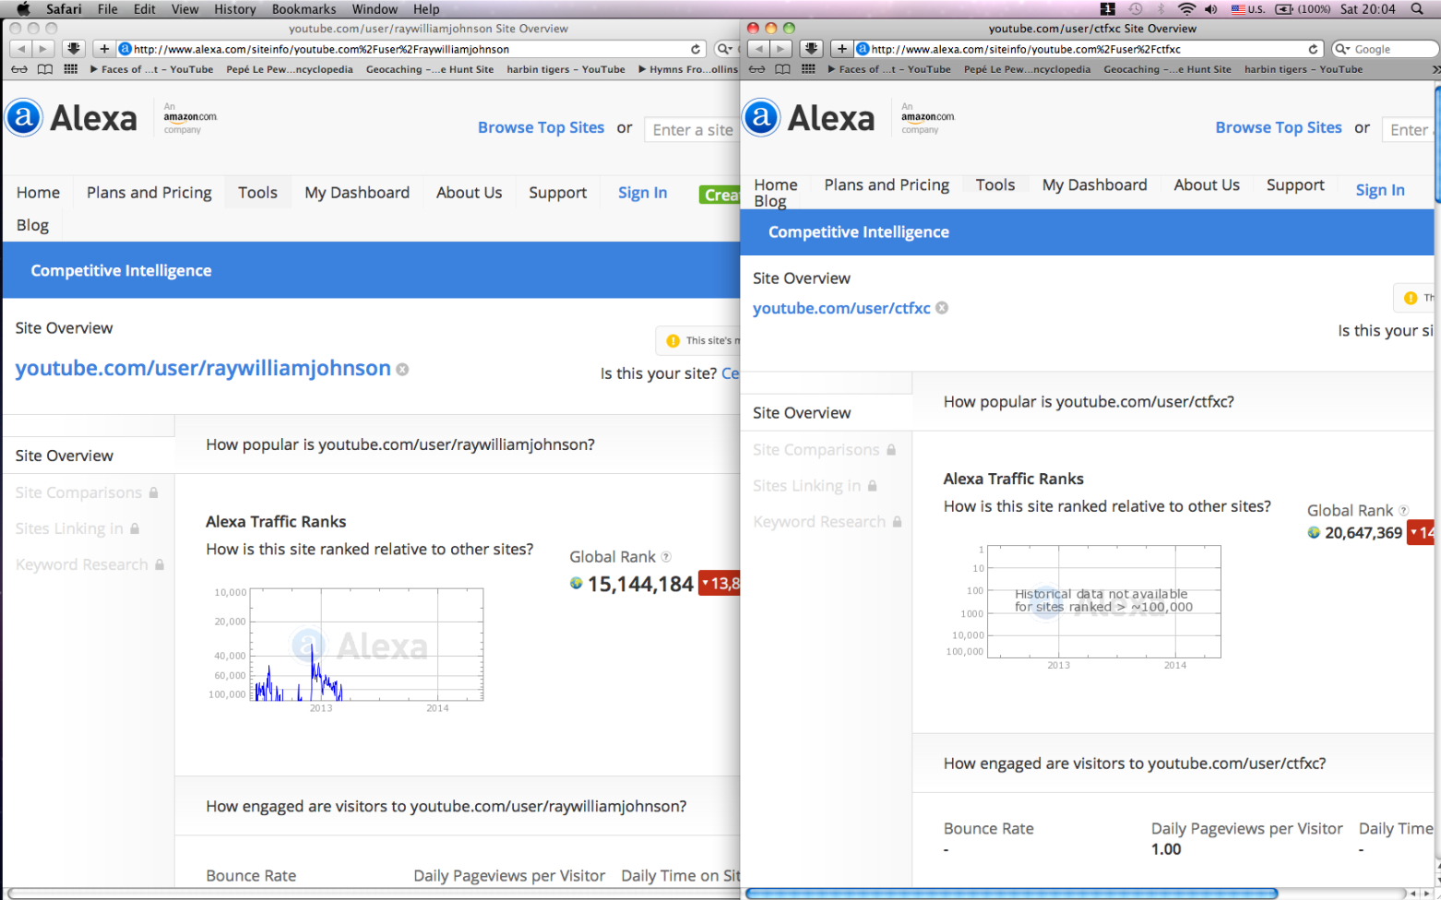Click Browse Top Sites in right window
1441x900 pixels.
point(1279,127)
